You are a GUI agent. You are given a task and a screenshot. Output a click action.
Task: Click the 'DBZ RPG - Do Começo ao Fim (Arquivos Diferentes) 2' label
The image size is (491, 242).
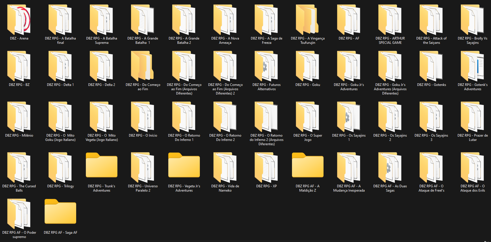click(225, 89)
